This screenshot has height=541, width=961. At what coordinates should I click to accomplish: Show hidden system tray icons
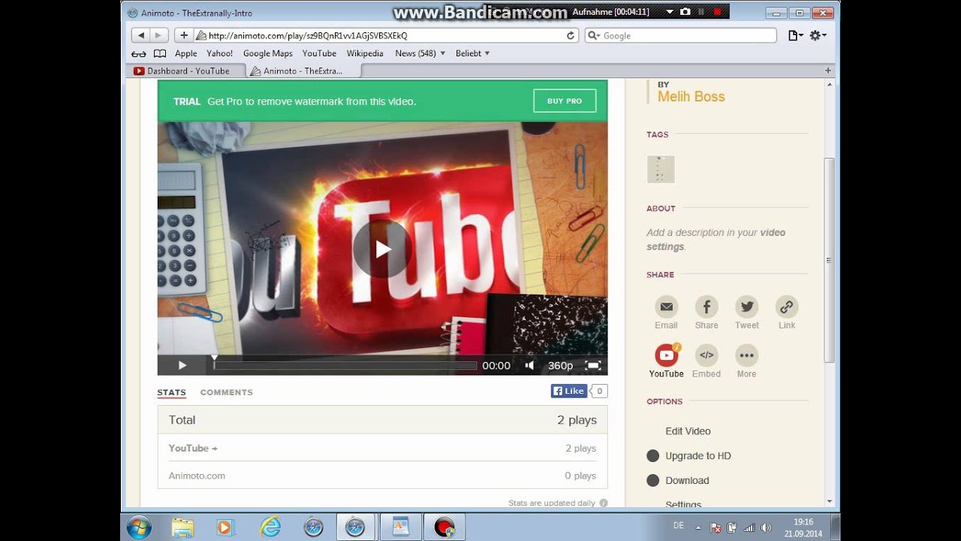698,527
